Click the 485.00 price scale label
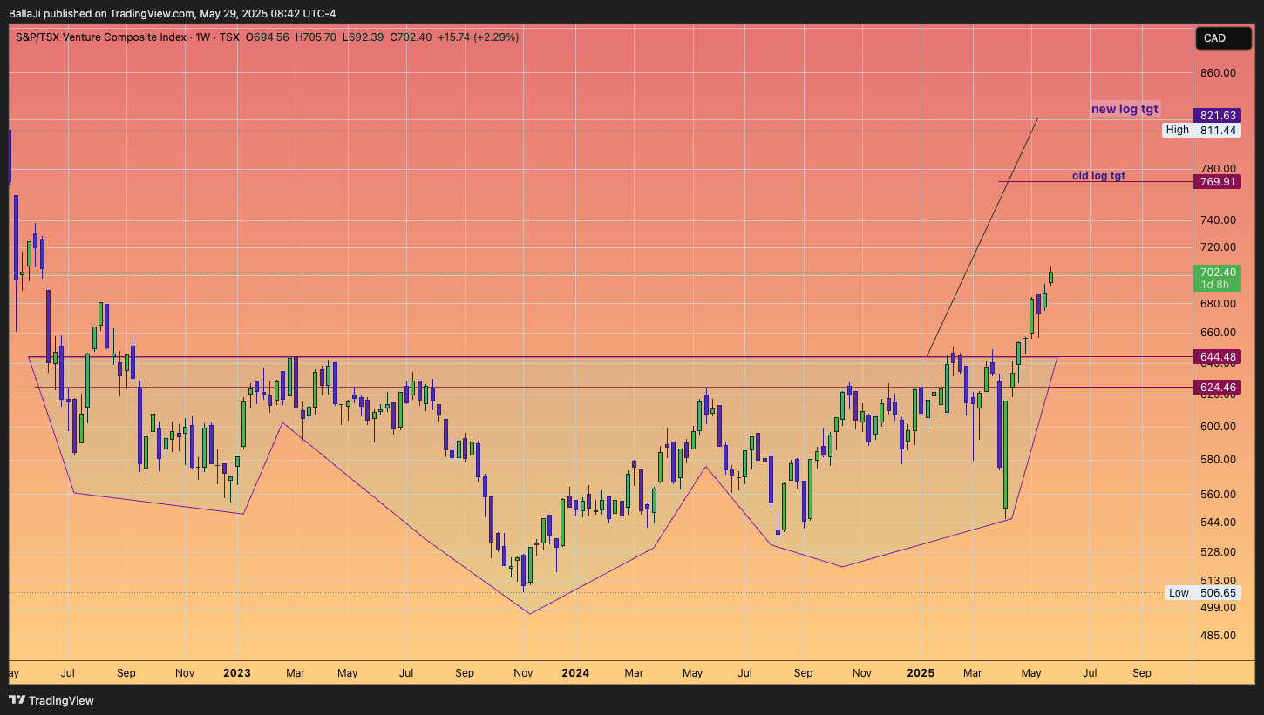Image resolution: width=1264 pixels, height=715 pixels. (x=1218, y=636)
